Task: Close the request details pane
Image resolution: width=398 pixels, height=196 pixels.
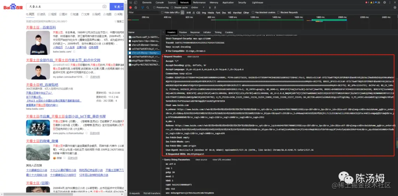Action: pyautogui.click(x=163, y=32)
